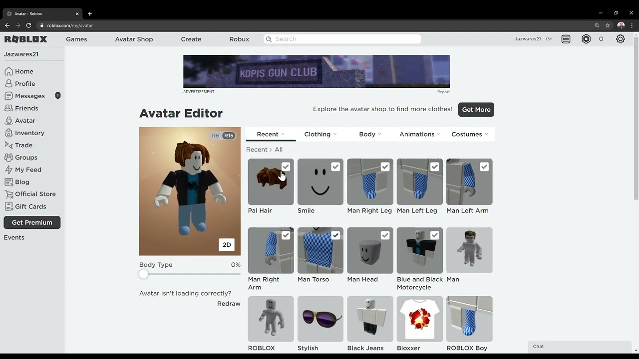Uncheck the Man Head item

coord(385,235)
